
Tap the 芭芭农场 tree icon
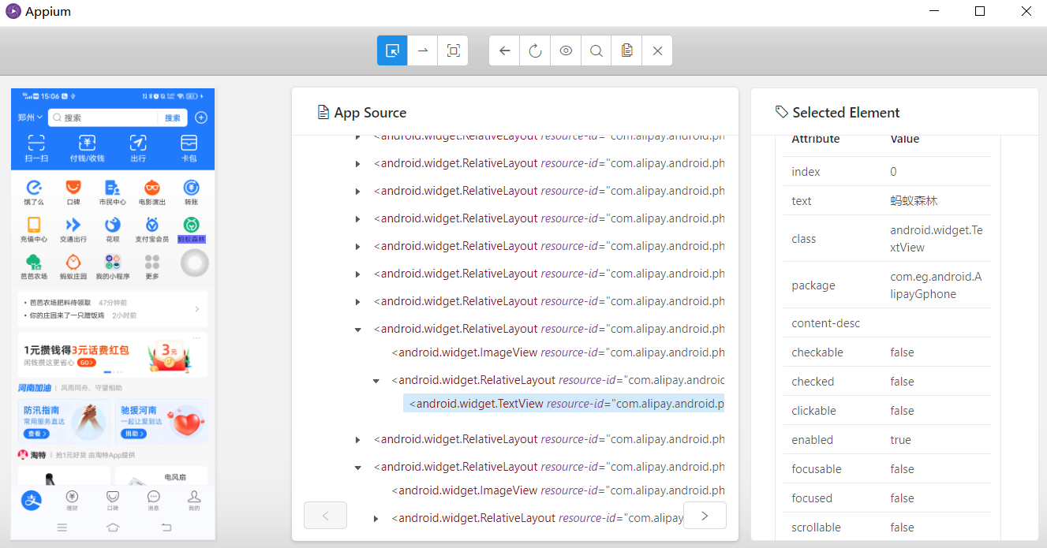pos(34,262)
